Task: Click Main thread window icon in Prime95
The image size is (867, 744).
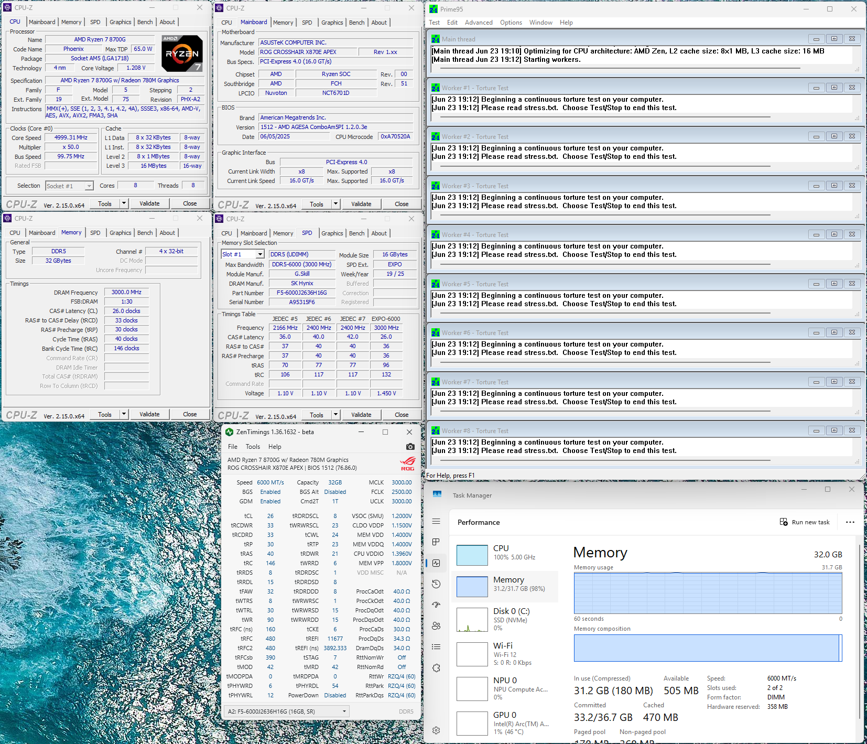Action: point(436,39)
